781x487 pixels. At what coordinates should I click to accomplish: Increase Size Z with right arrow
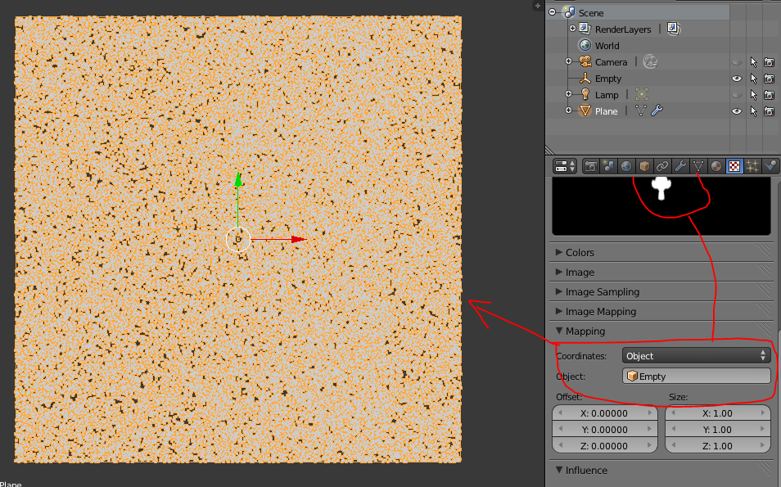[x=762, y=446]
